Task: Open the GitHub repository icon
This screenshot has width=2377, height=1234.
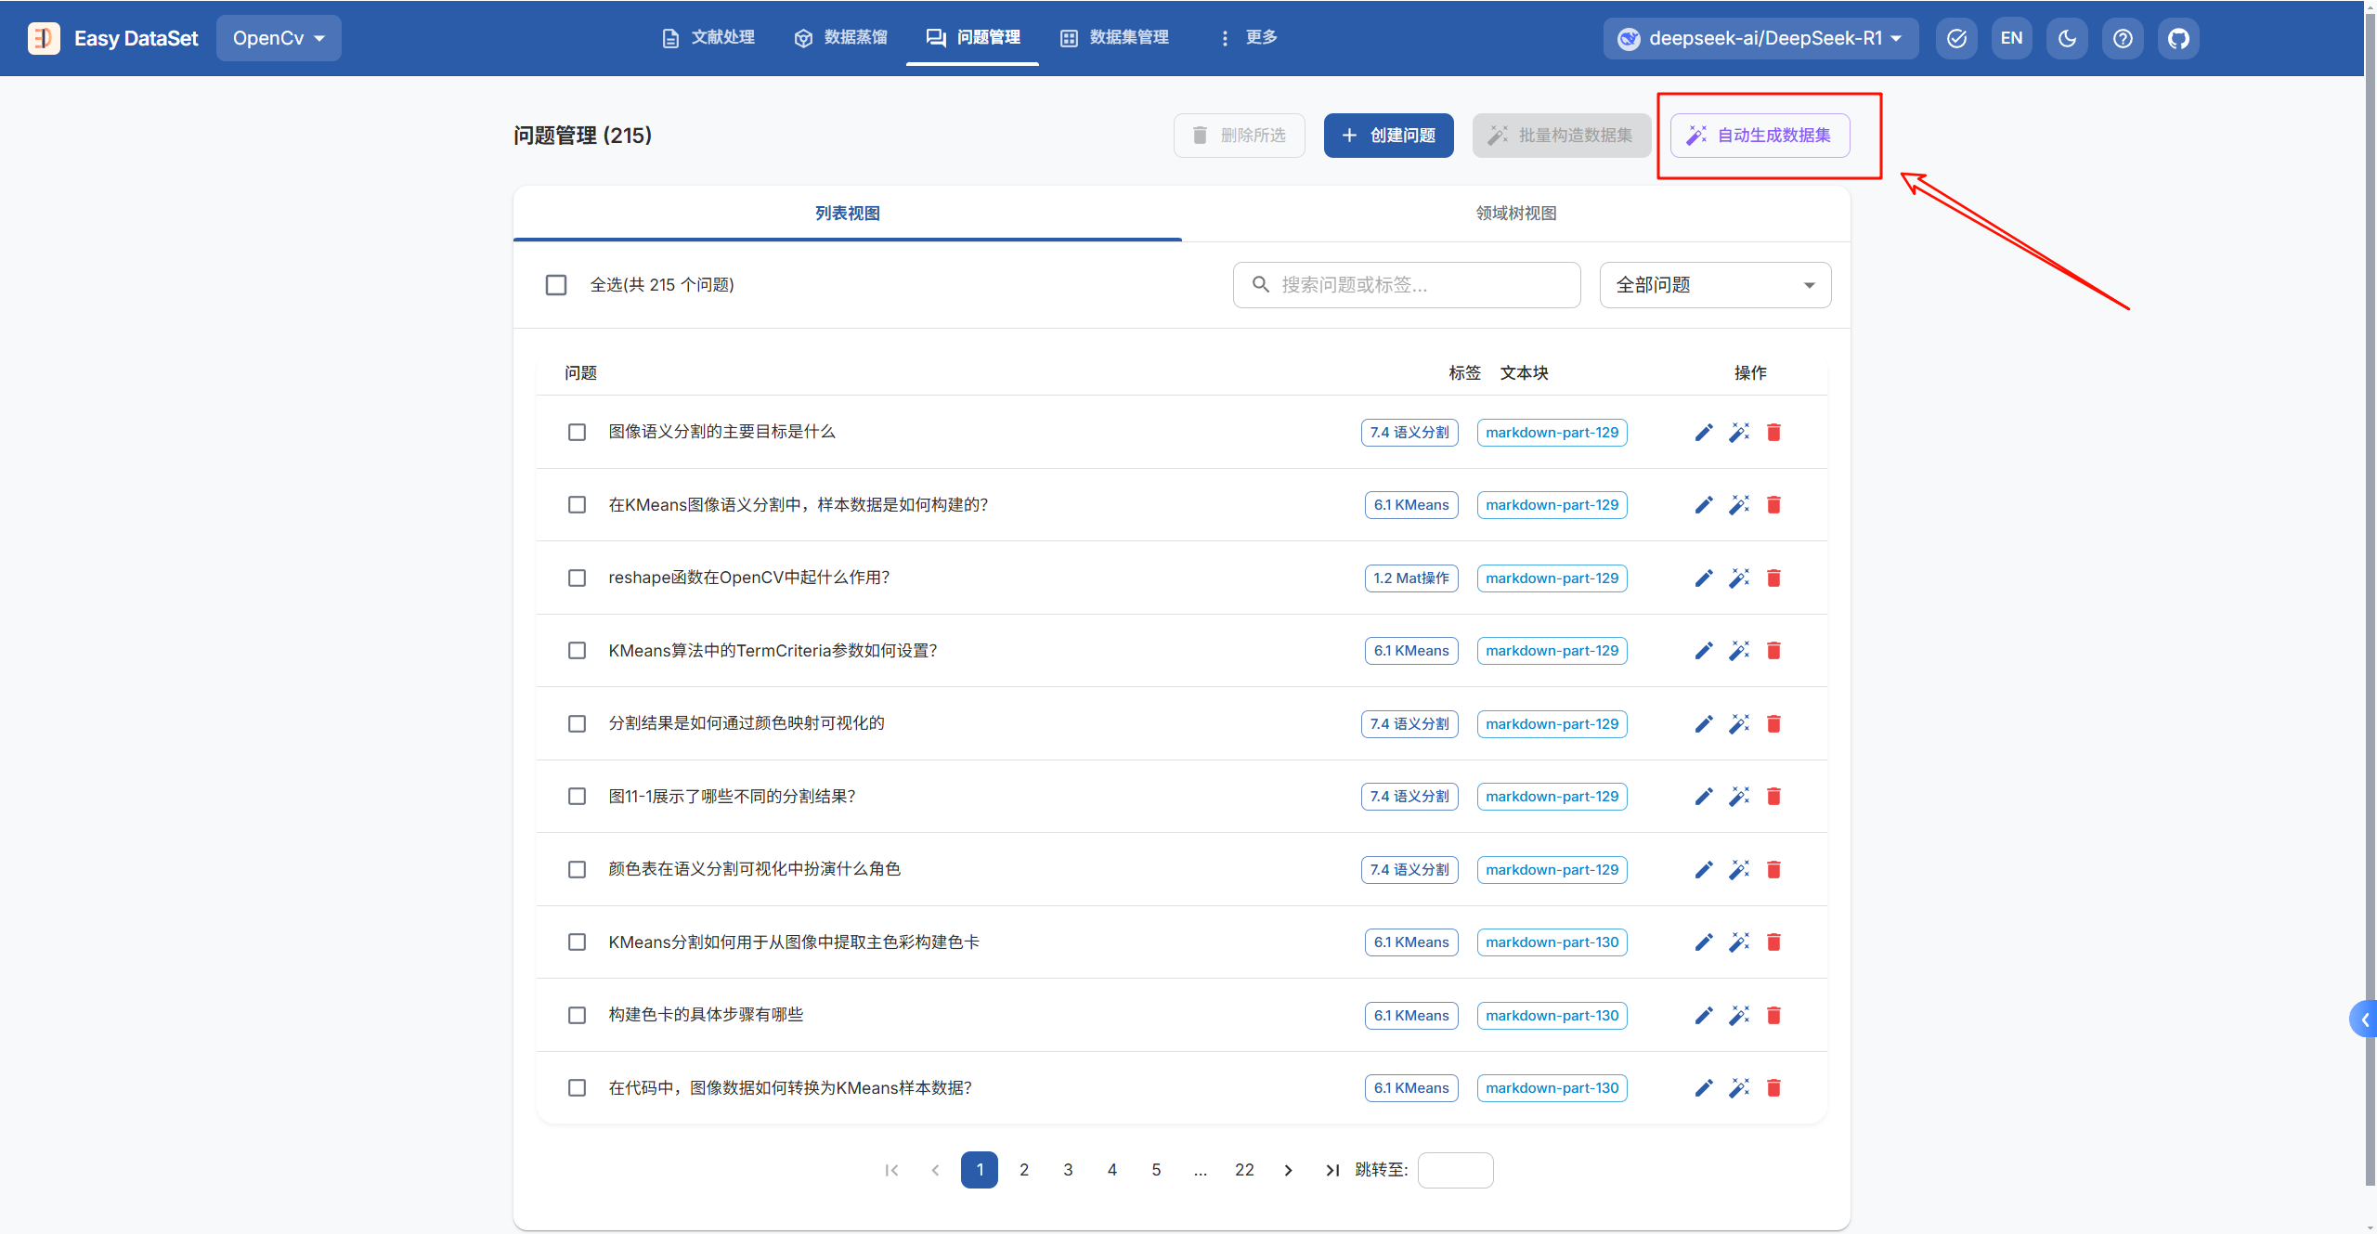Action: click(2178, 38)
